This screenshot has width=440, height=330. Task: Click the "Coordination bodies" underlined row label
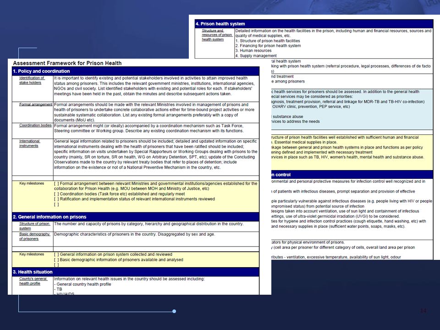click(35, 126)
